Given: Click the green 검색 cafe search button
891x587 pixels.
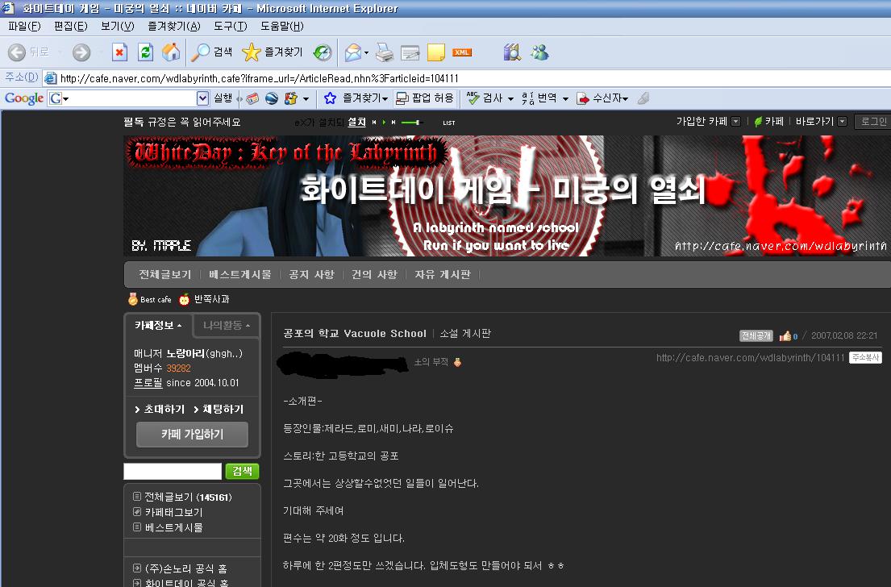Looking at the screenshot, I should pos(242,471).
